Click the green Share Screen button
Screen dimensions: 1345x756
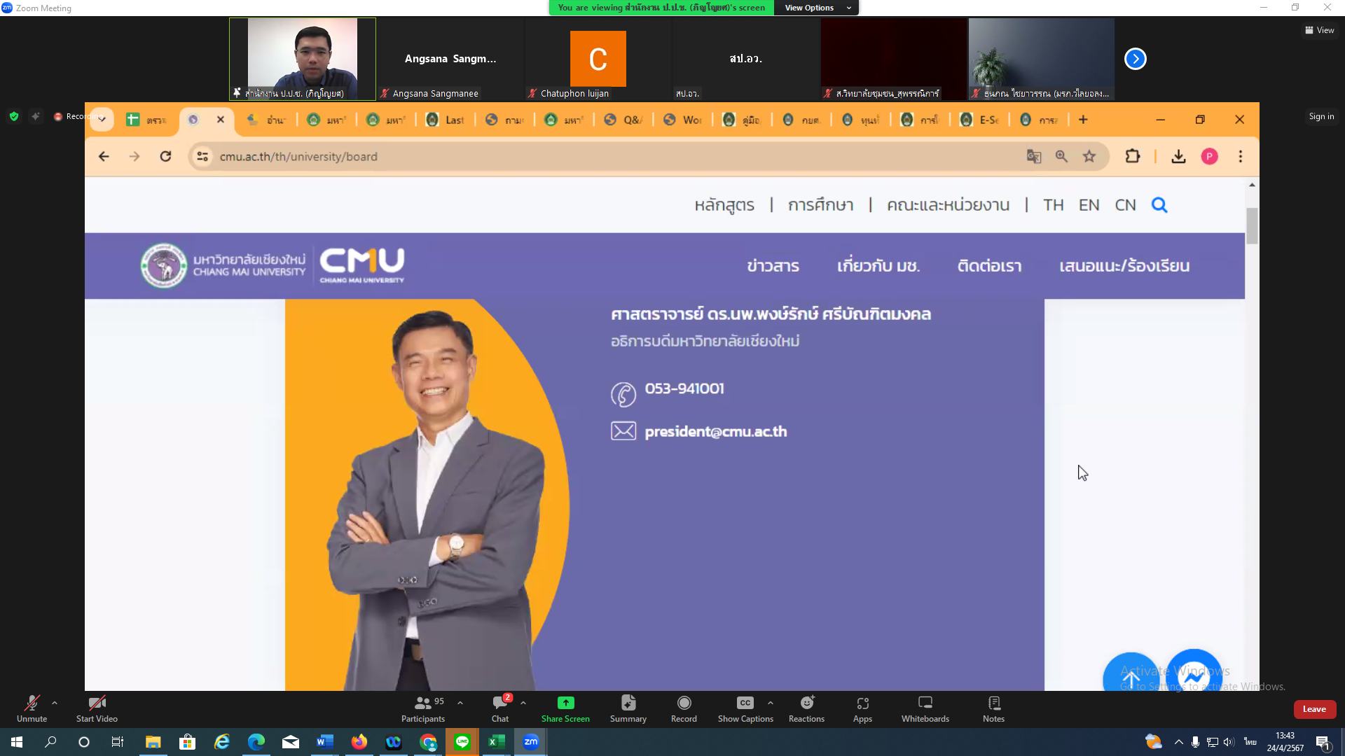pos(565,708)
